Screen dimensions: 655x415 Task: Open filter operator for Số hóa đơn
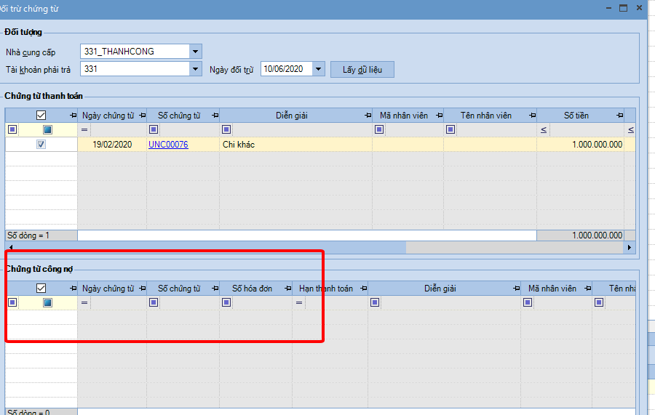tap(226, 302)
